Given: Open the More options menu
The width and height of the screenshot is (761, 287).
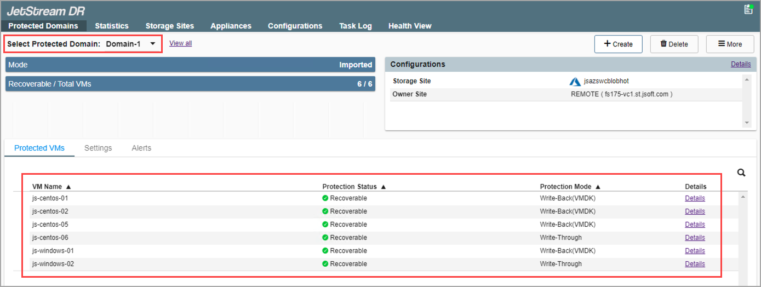Looking at the screenshot, I should (x=730, y=44).
